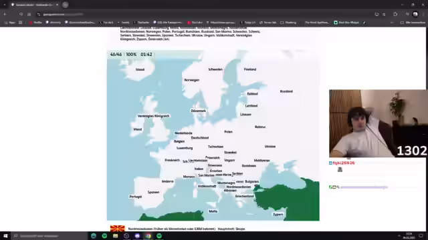The image size is (428, 240).
Task: Expand the system tray hidden icons chevron
Action: [x=399, y=235]
